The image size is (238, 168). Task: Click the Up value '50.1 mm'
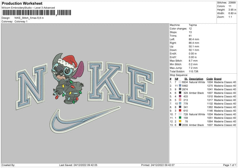(x=194, y=46)
